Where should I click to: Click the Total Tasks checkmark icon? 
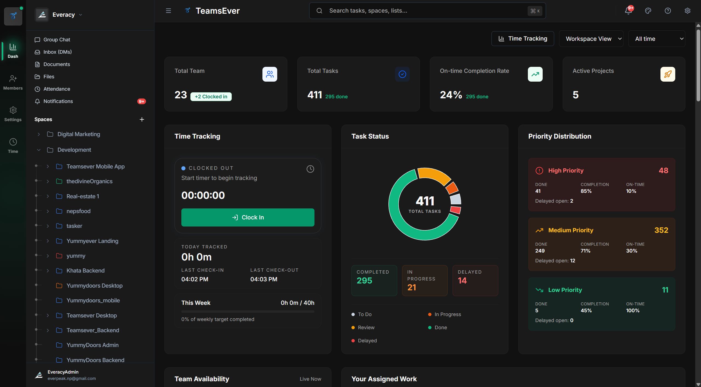tap(402, 74)
